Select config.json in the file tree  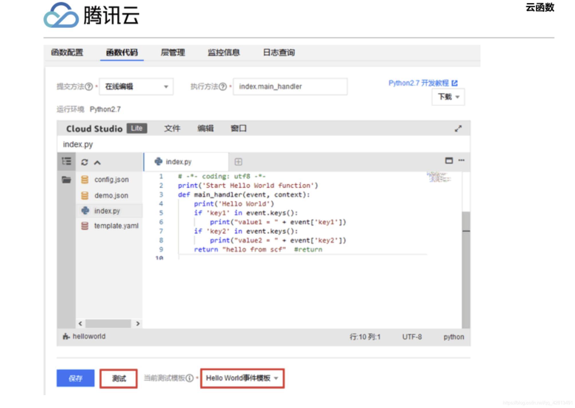click(111, 180)
